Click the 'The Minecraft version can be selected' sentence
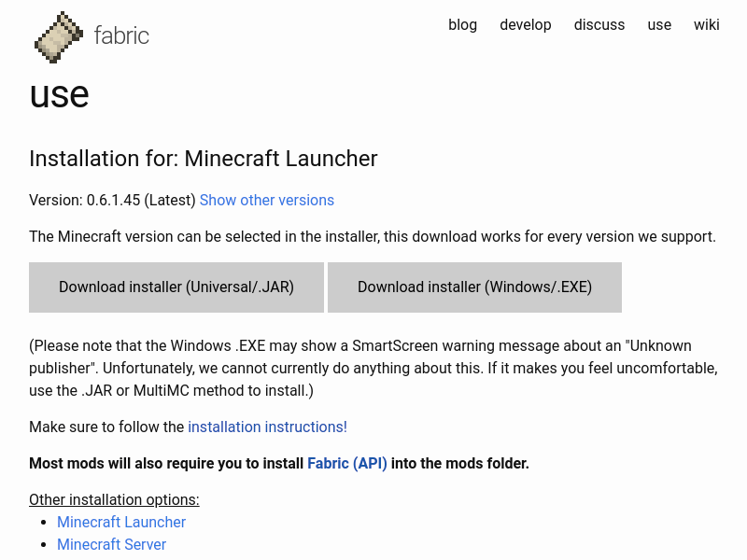This screenshot has width=747, height=560. point(373,237)
